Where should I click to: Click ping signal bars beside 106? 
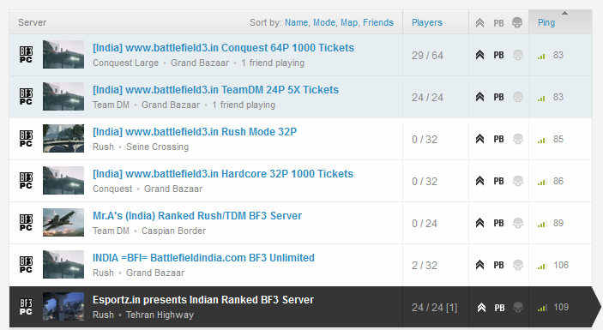tap(542, 267)
